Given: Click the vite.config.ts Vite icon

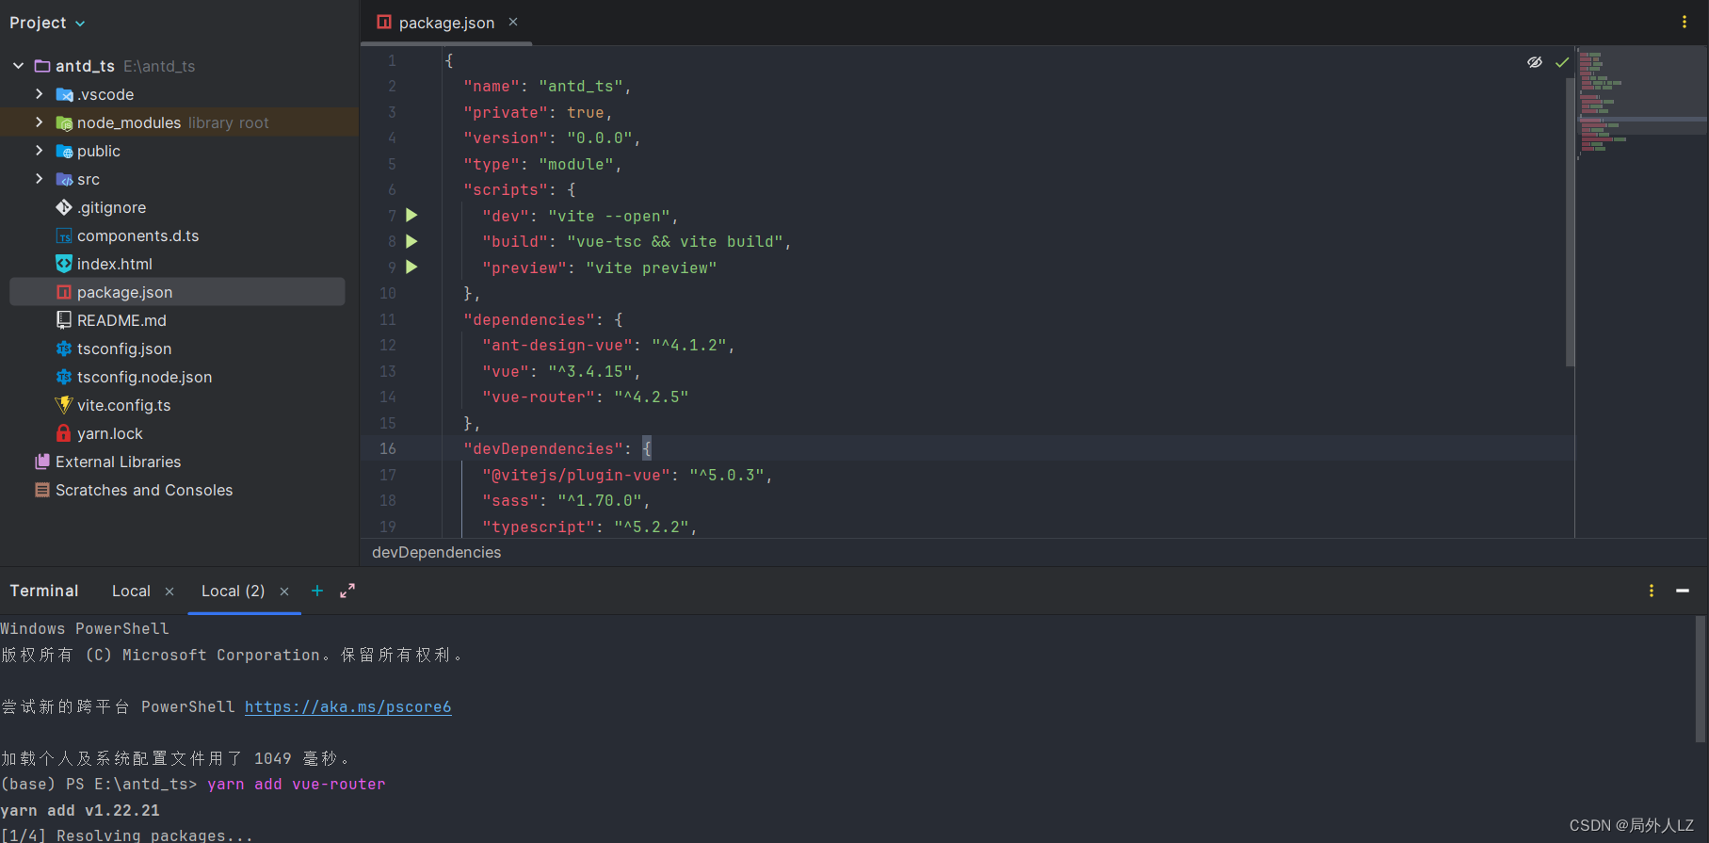Looking at the screenshot, I should (64, 405).
